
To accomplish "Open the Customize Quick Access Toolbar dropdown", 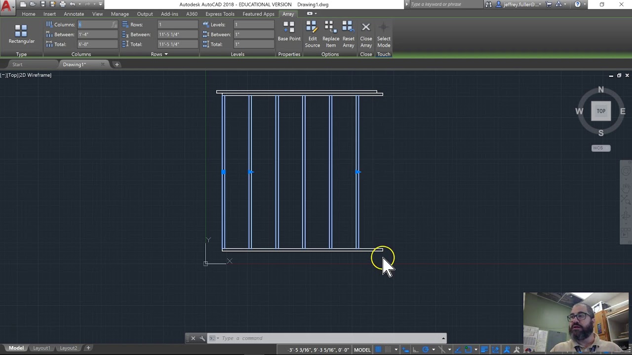I will pyautogui.click(x=101, y=4).
